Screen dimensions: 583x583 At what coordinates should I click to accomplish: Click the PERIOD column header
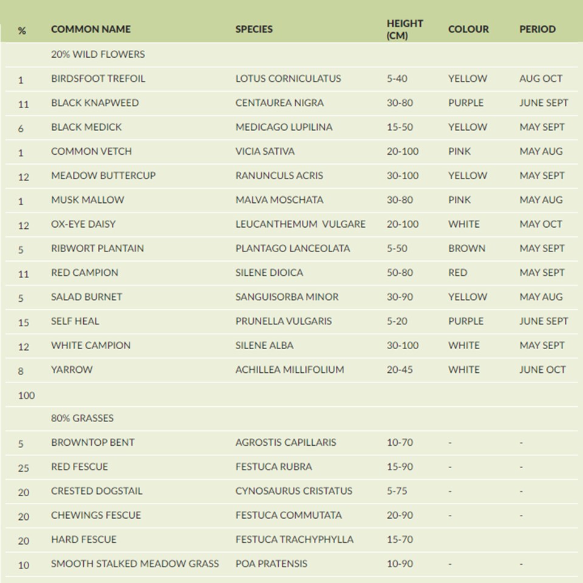537,29
